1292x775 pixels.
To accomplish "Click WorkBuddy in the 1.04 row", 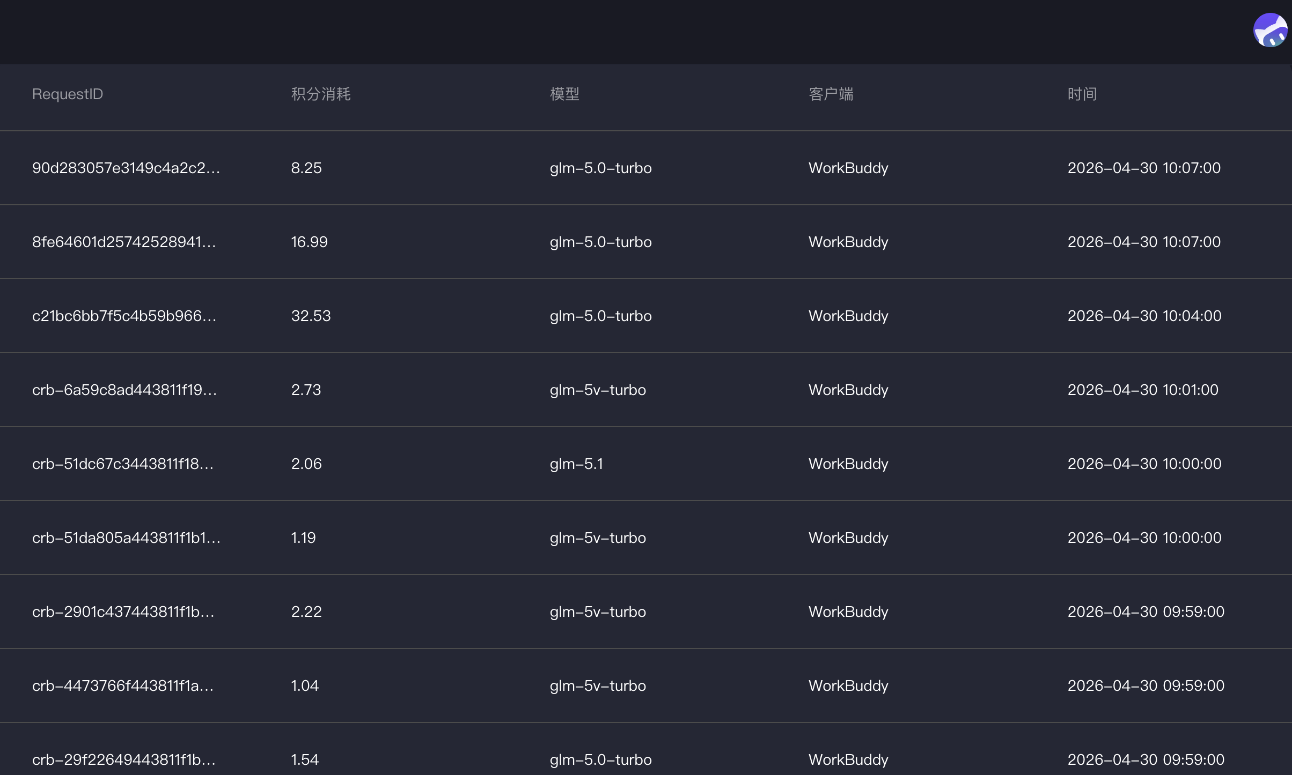I will pyautogui.click(x=848, y=686).
